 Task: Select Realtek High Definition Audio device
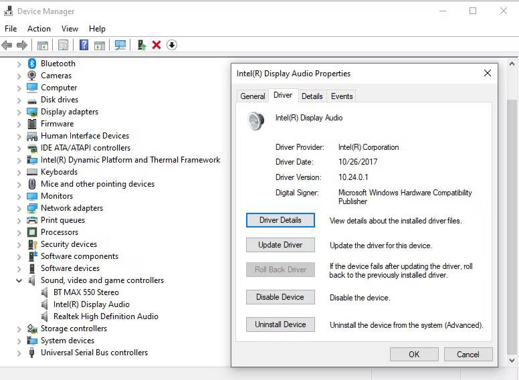(x=106, y=316)
